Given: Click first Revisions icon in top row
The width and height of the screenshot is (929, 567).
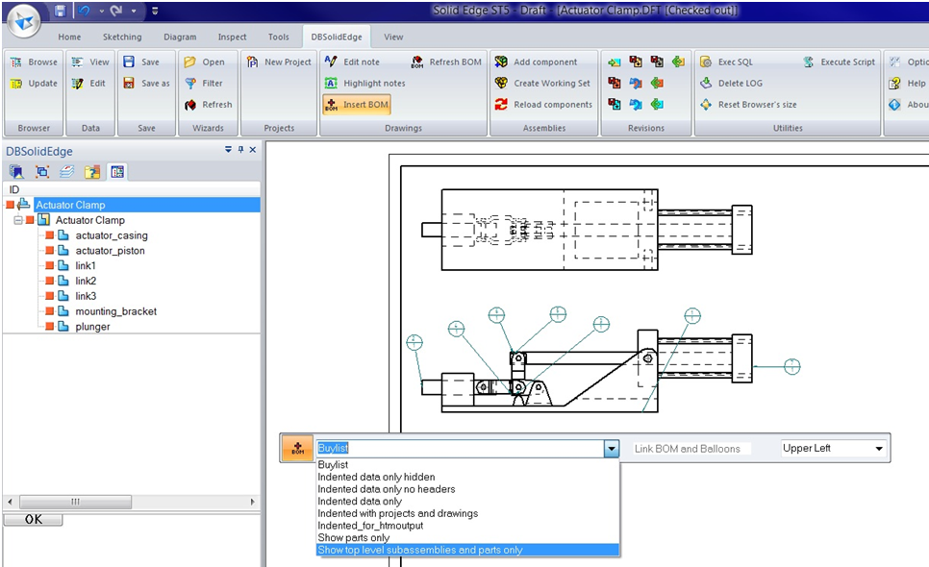Looking at the screenshot, I should 615,62.
